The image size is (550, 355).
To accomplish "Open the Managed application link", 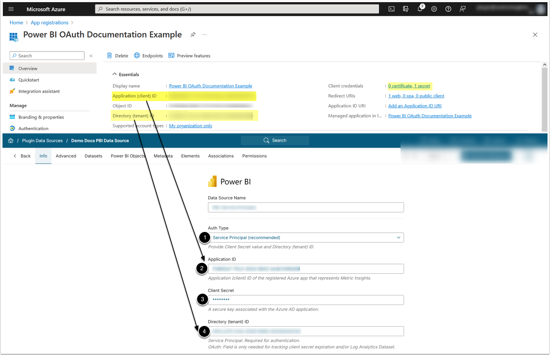I will point(430,116).
